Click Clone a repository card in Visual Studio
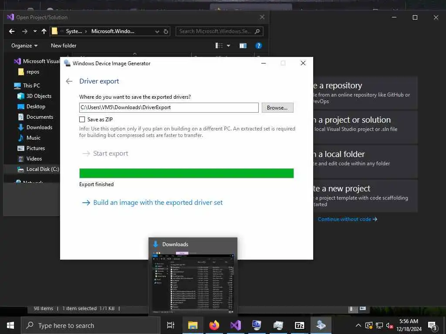This screenshot has height=334, width=446. [x=365, y=93]
